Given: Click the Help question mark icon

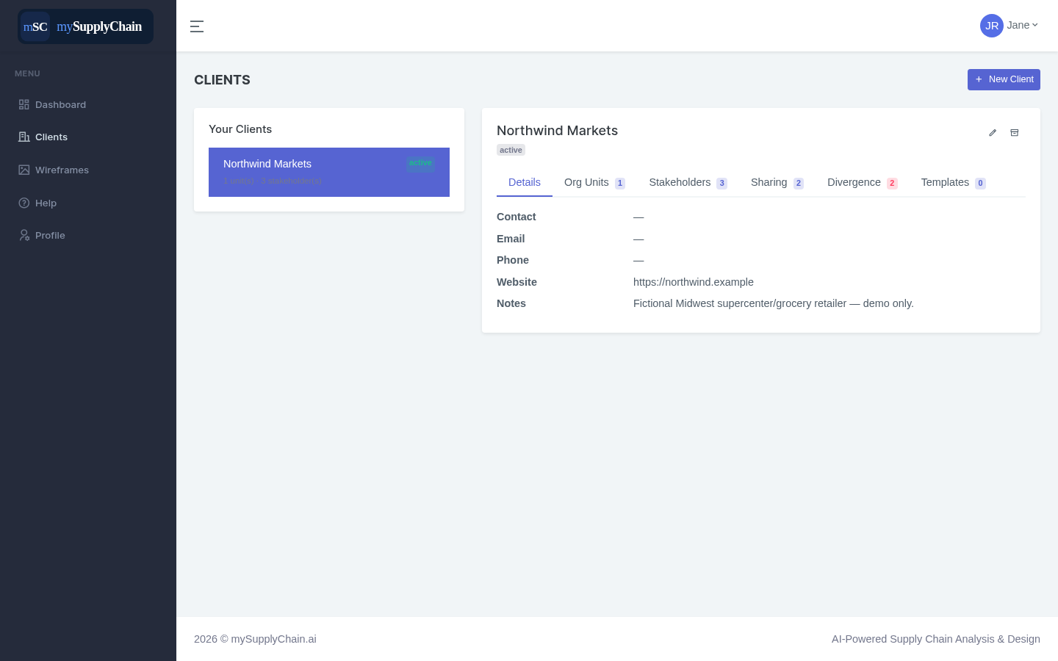Looking at the screenshot, I should pos(24,203).
